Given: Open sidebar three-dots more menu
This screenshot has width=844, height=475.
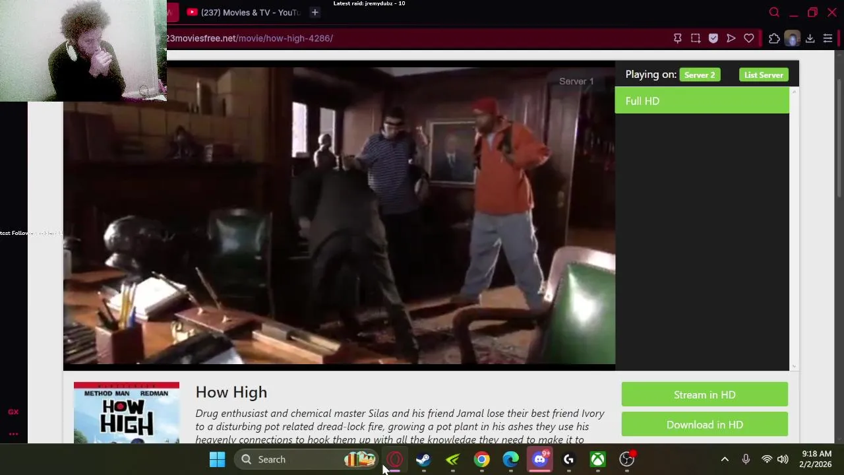Looking at the screenshot, I should click(x=13, y=434).
